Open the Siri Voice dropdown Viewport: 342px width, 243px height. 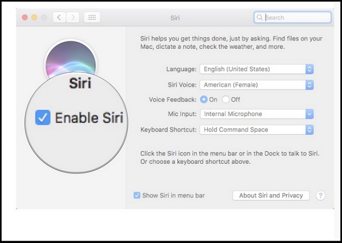[x=256, y=85]
